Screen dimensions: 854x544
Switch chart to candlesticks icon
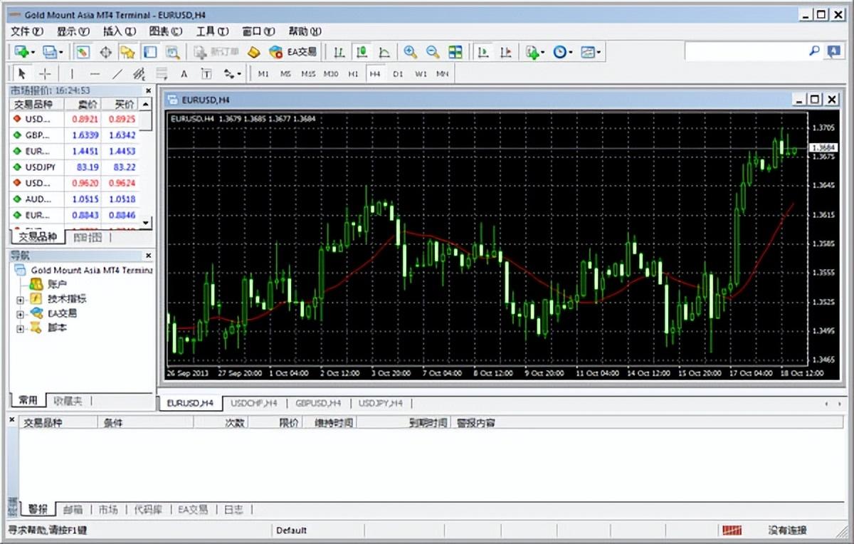362,52
